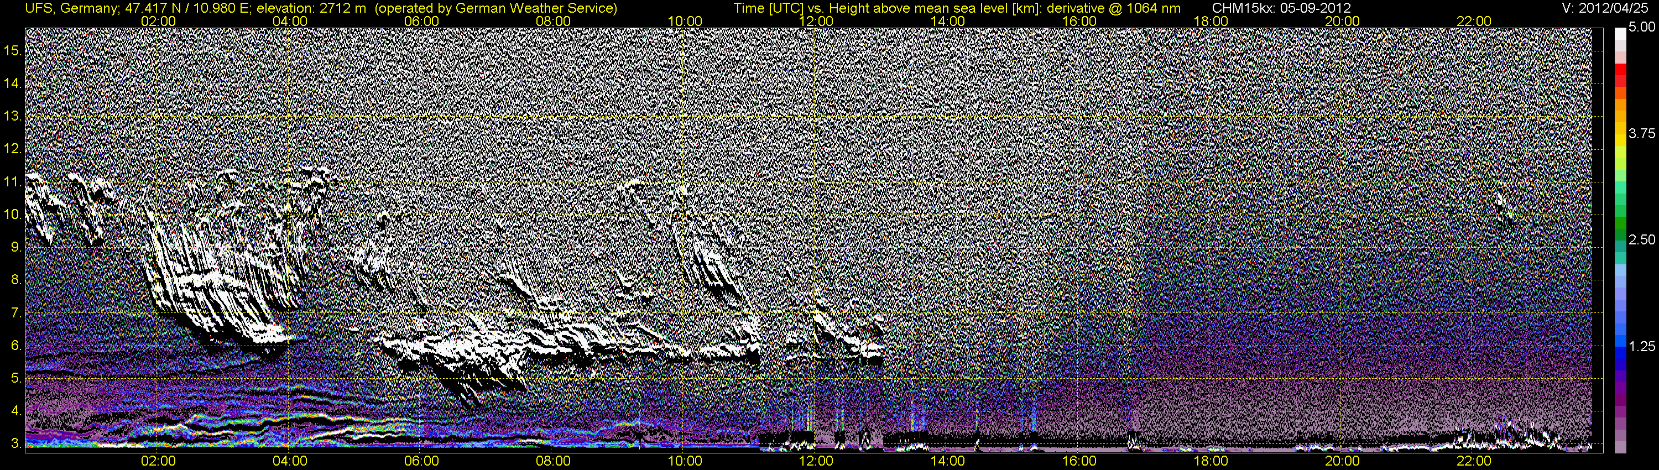Click the 06:00 label on the top axis
The width and height of the screenshot is (1659, 470).
pyautogui.click(x=422, y=21)
